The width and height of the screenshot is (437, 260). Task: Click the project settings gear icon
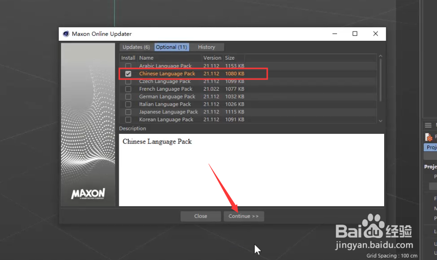tap(429, 137)
